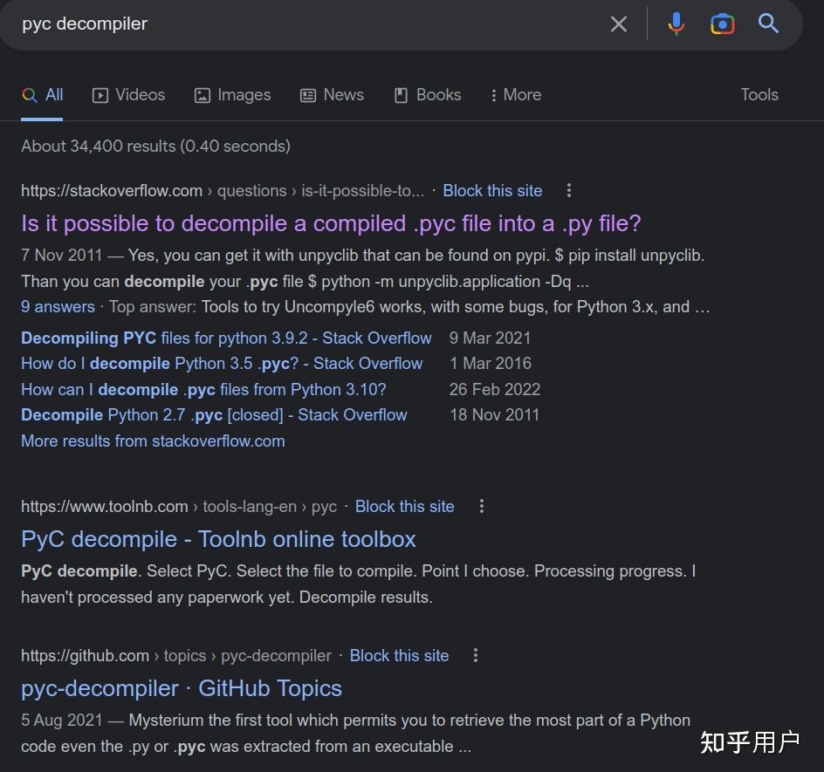This screenshot has height=772, width=824.
Task: Open the More search categories dropdown
Action: pos(515,95)
